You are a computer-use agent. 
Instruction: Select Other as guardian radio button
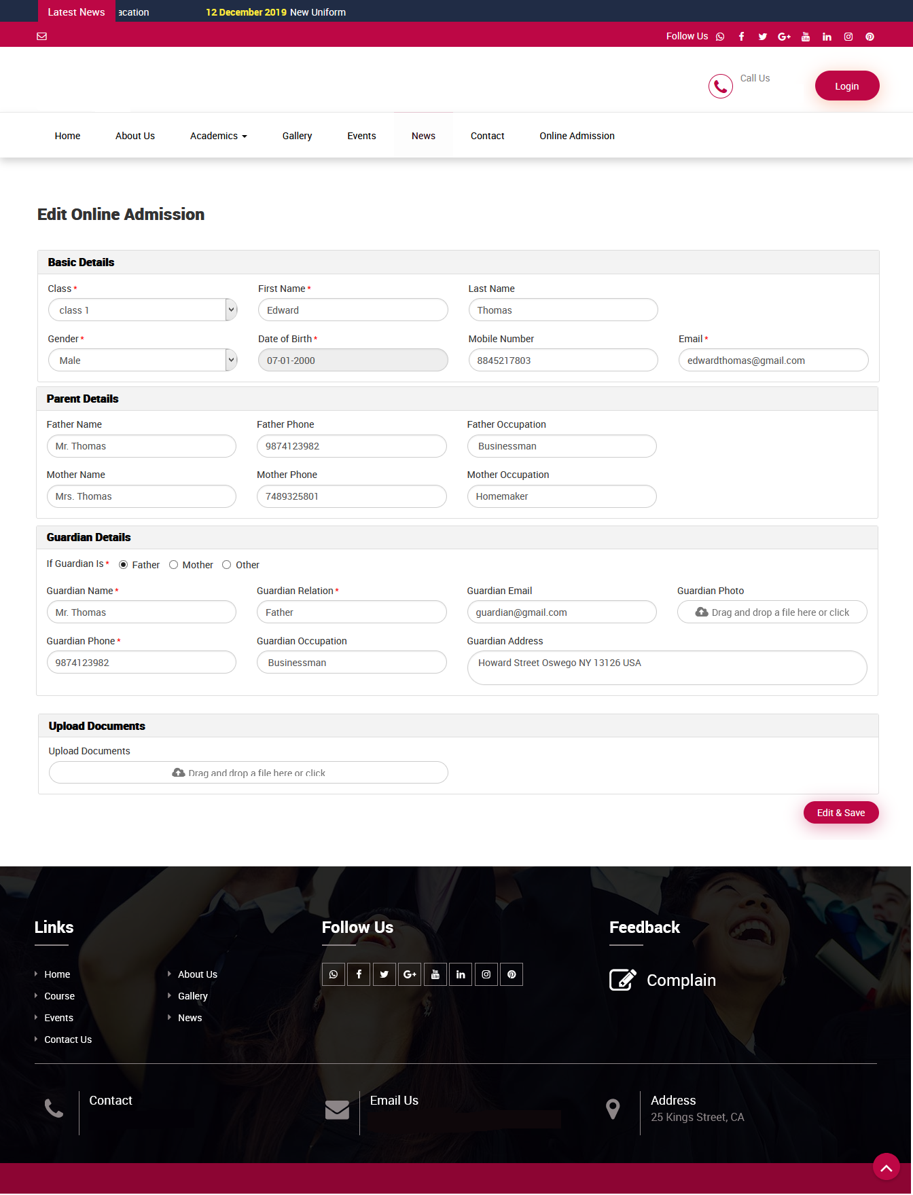click(227, 565)
